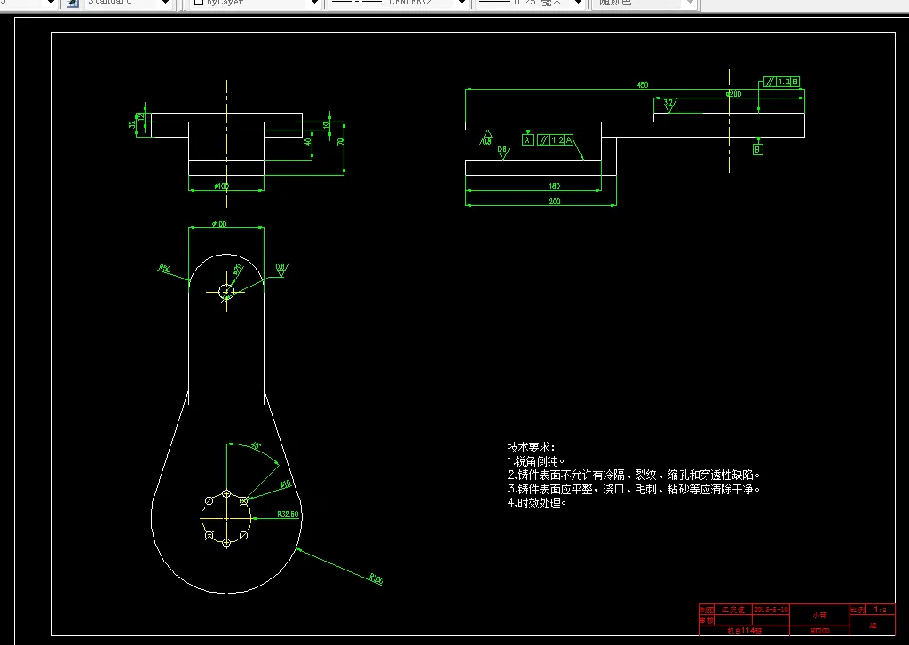Select the HT200 material cell
This screenshot has width=909, height=645.
click(x=819, y=631)
